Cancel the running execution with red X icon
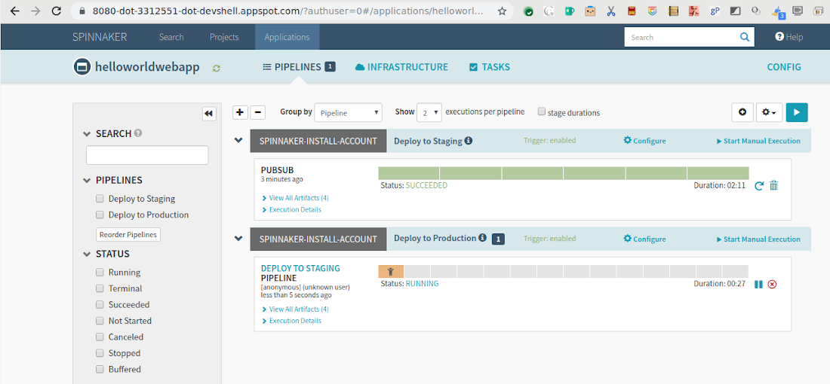 (x=773, y=284)
